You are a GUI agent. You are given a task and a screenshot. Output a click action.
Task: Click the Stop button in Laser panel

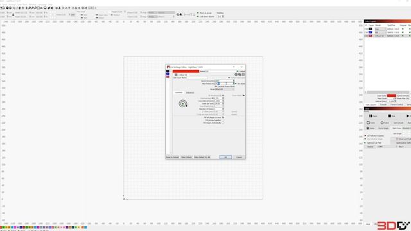pyautogui.click(x=392, y=116)
